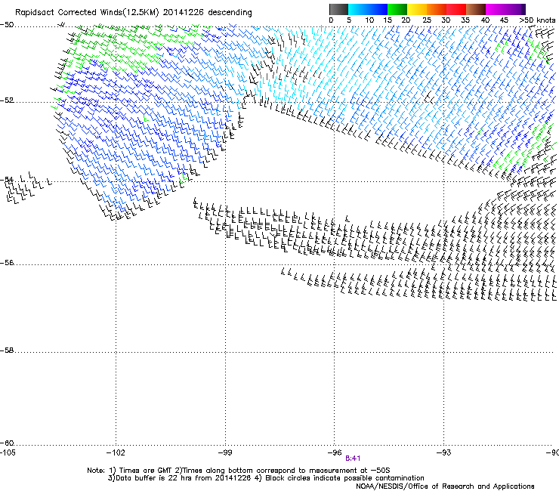Click legend tick label '25'
Viewport: 559px width, 491px height.
tap(426, 20)
